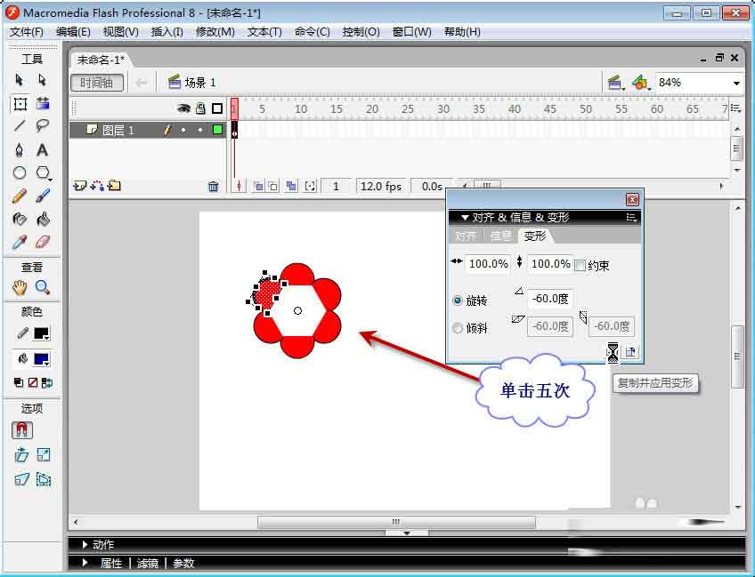Toggle Onion Skin button
This screenshot has height=577, width=755.
[258, 186]
